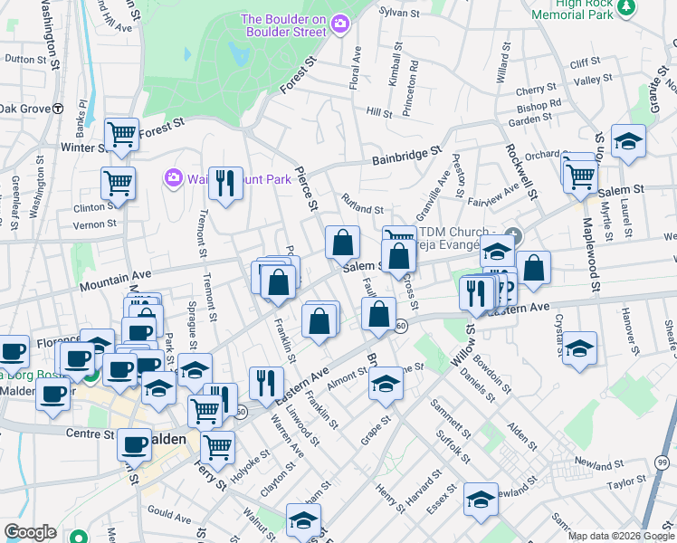Click the Route 99 highway shield
This screenshot has height=543, width=677.
click(662, 462)
